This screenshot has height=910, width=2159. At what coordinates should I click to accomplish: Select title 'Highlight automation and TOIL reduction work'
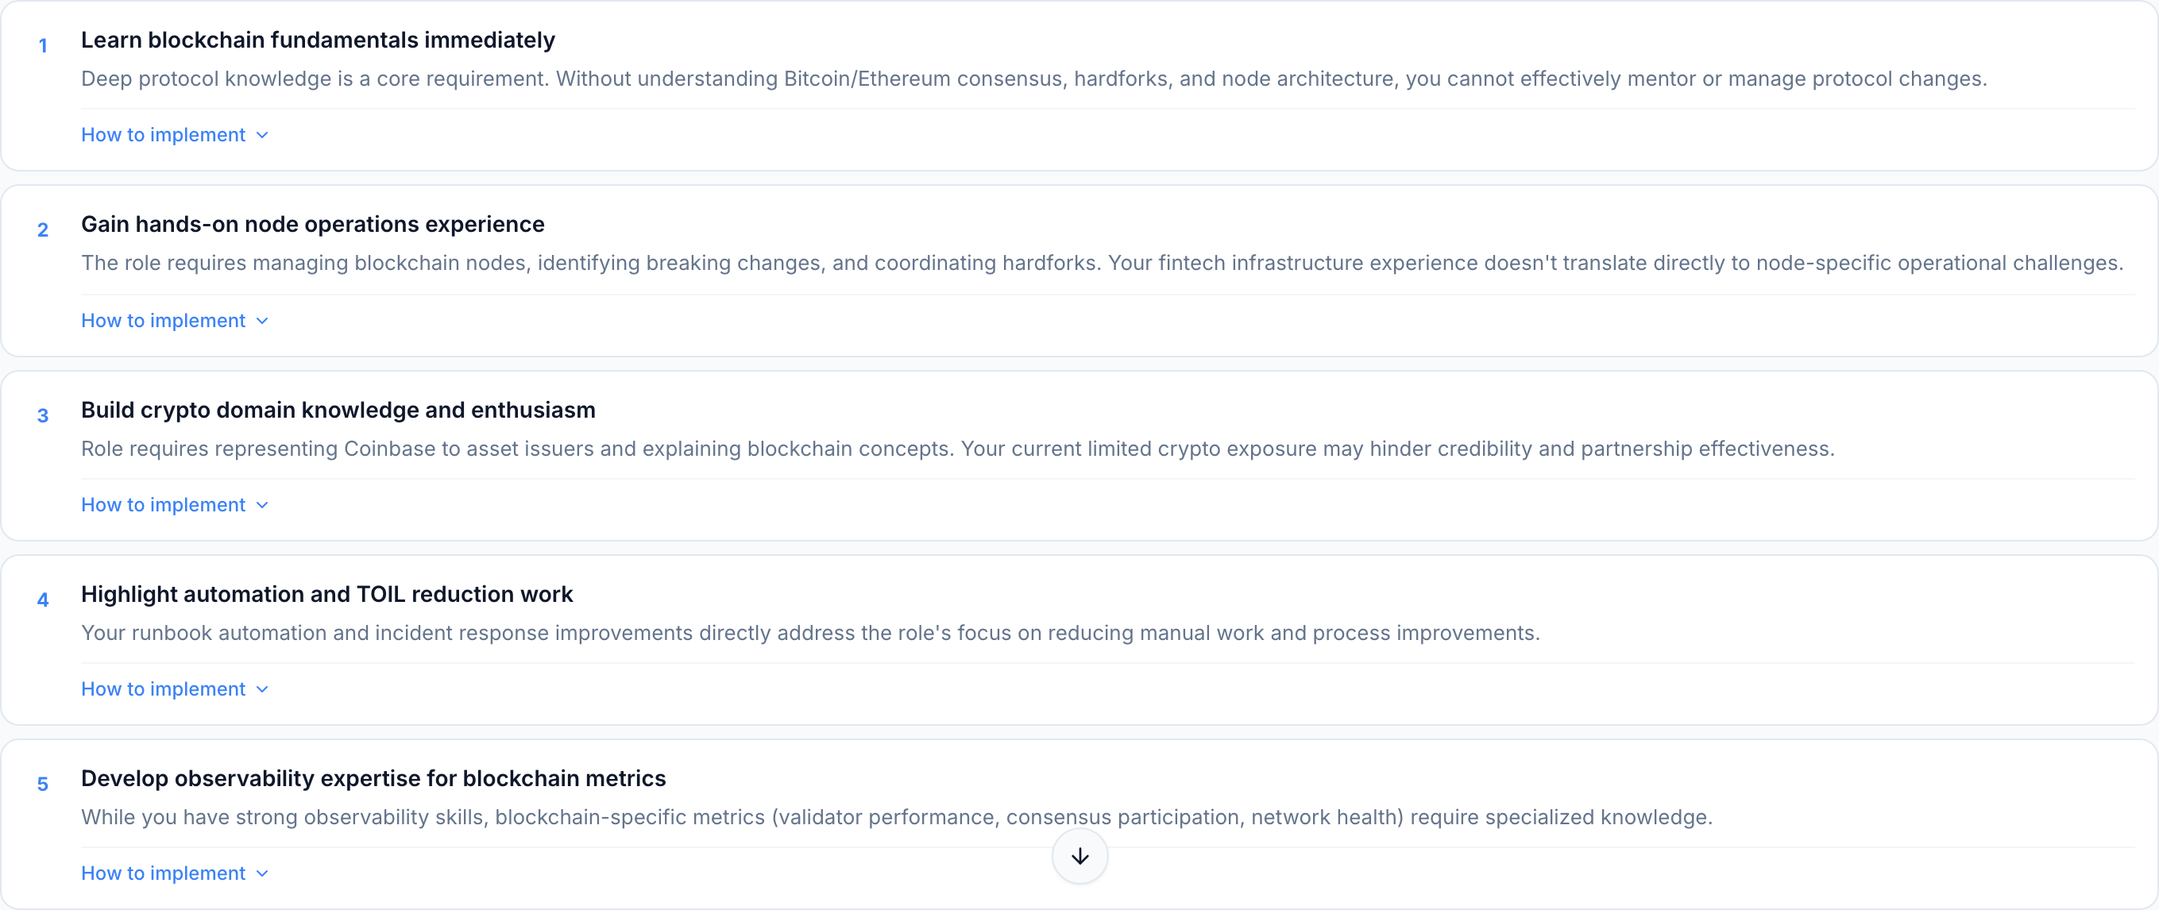pyautogui.click(x=326, y=594)
